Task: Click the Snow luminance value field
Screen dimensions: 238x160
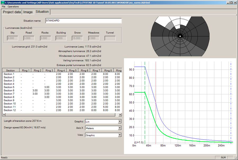Action: coord(77,38)
